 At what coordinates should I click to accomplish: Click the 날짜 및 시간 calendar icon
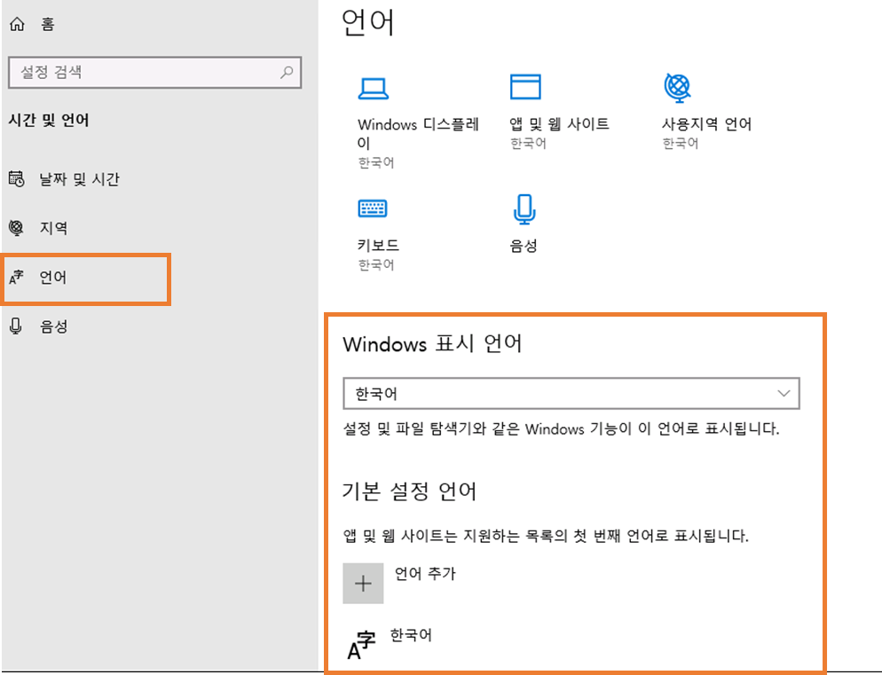(x=16, y=179)
